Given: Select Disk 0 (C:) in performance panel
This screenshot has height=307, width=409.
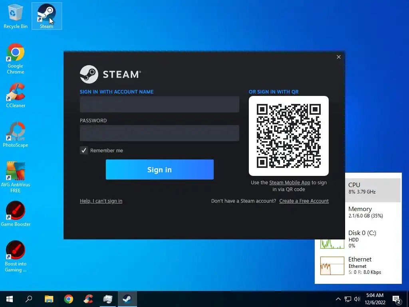Looking at the screenshot, I should [363, 238].
